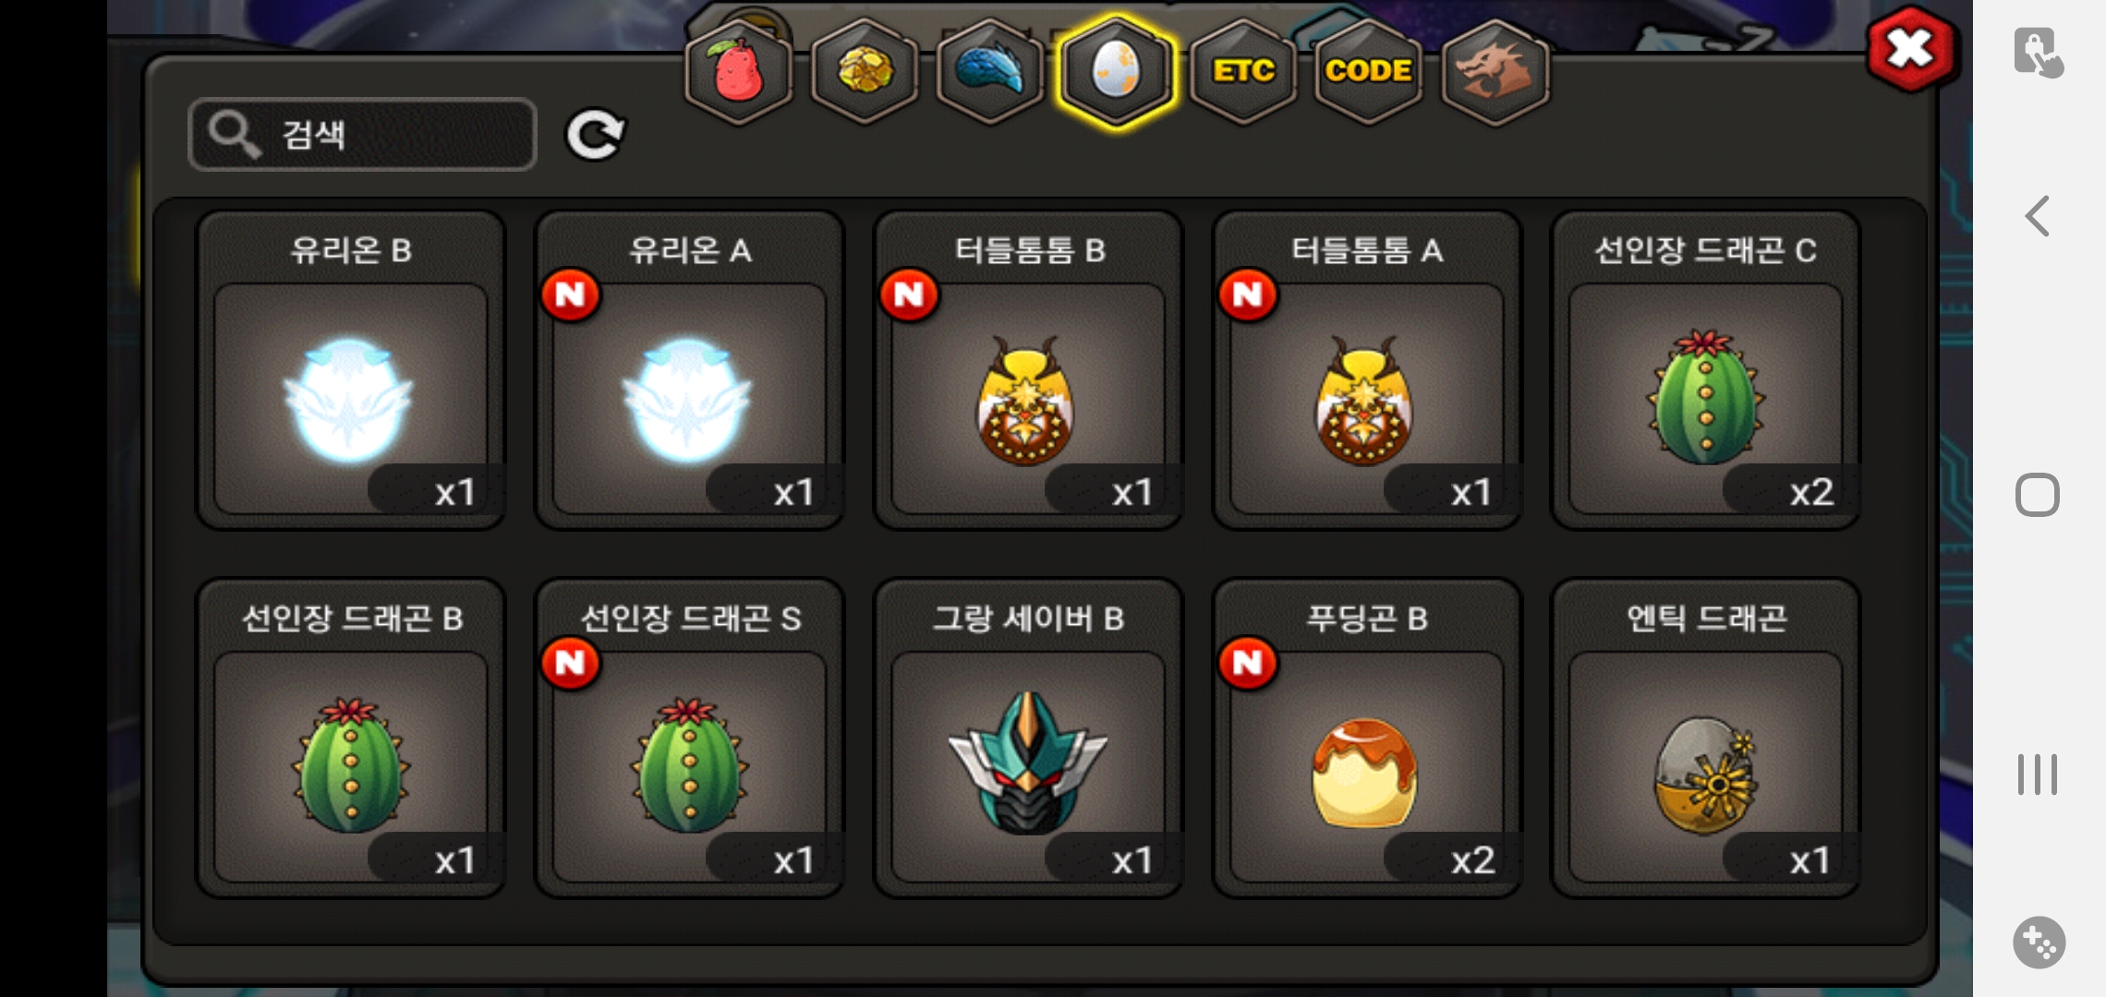The height and width of the screenshot is (997, 2106).
Task: Choose the 터들톰톰 A egg item
Action: pos(1367,370)
